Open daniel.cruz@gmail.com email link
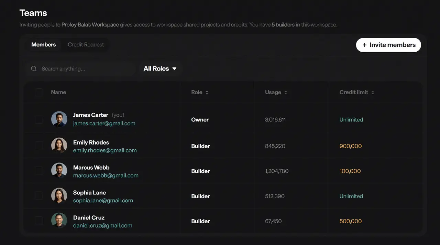This screenshot has height=245, width=440. click(103, 225)
